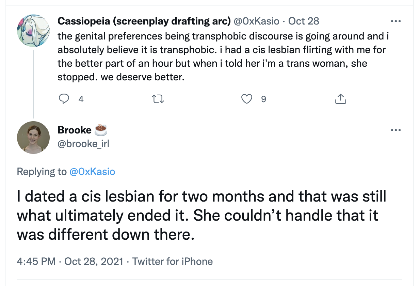
Task: Click the @brooke_irl handle
Action: coord(83,144)
